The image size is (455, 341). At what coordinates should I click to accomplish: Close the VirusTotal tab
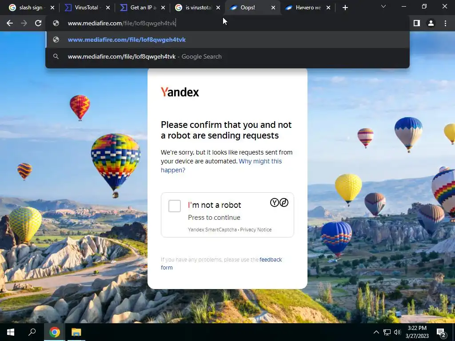coord(108,8)
